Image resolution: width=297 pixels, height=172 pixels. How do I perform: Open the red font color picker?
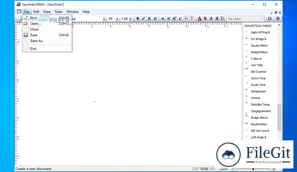coord(199,18)
